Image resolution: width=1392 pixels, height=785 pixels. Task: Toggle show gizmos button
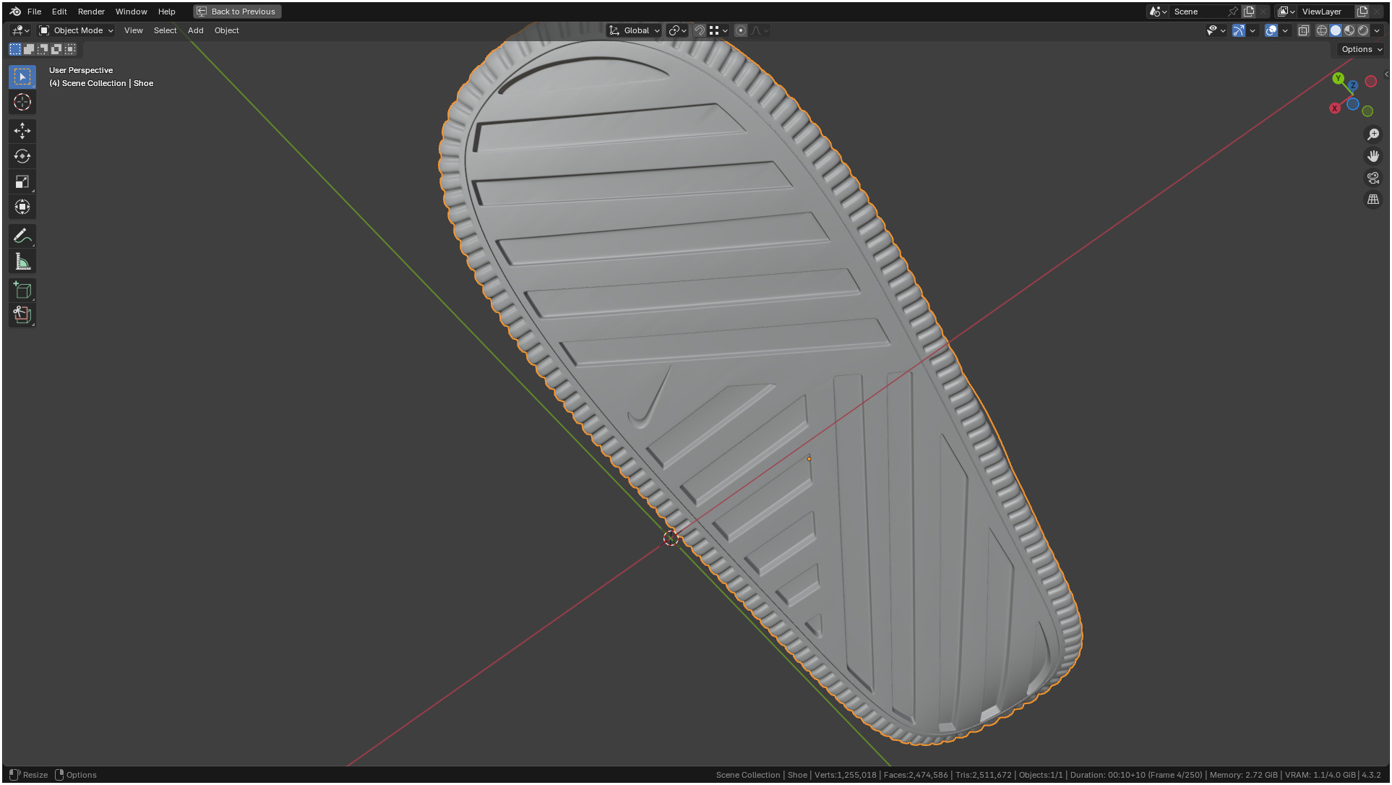pyautogui.click(x=1239, y=30)
